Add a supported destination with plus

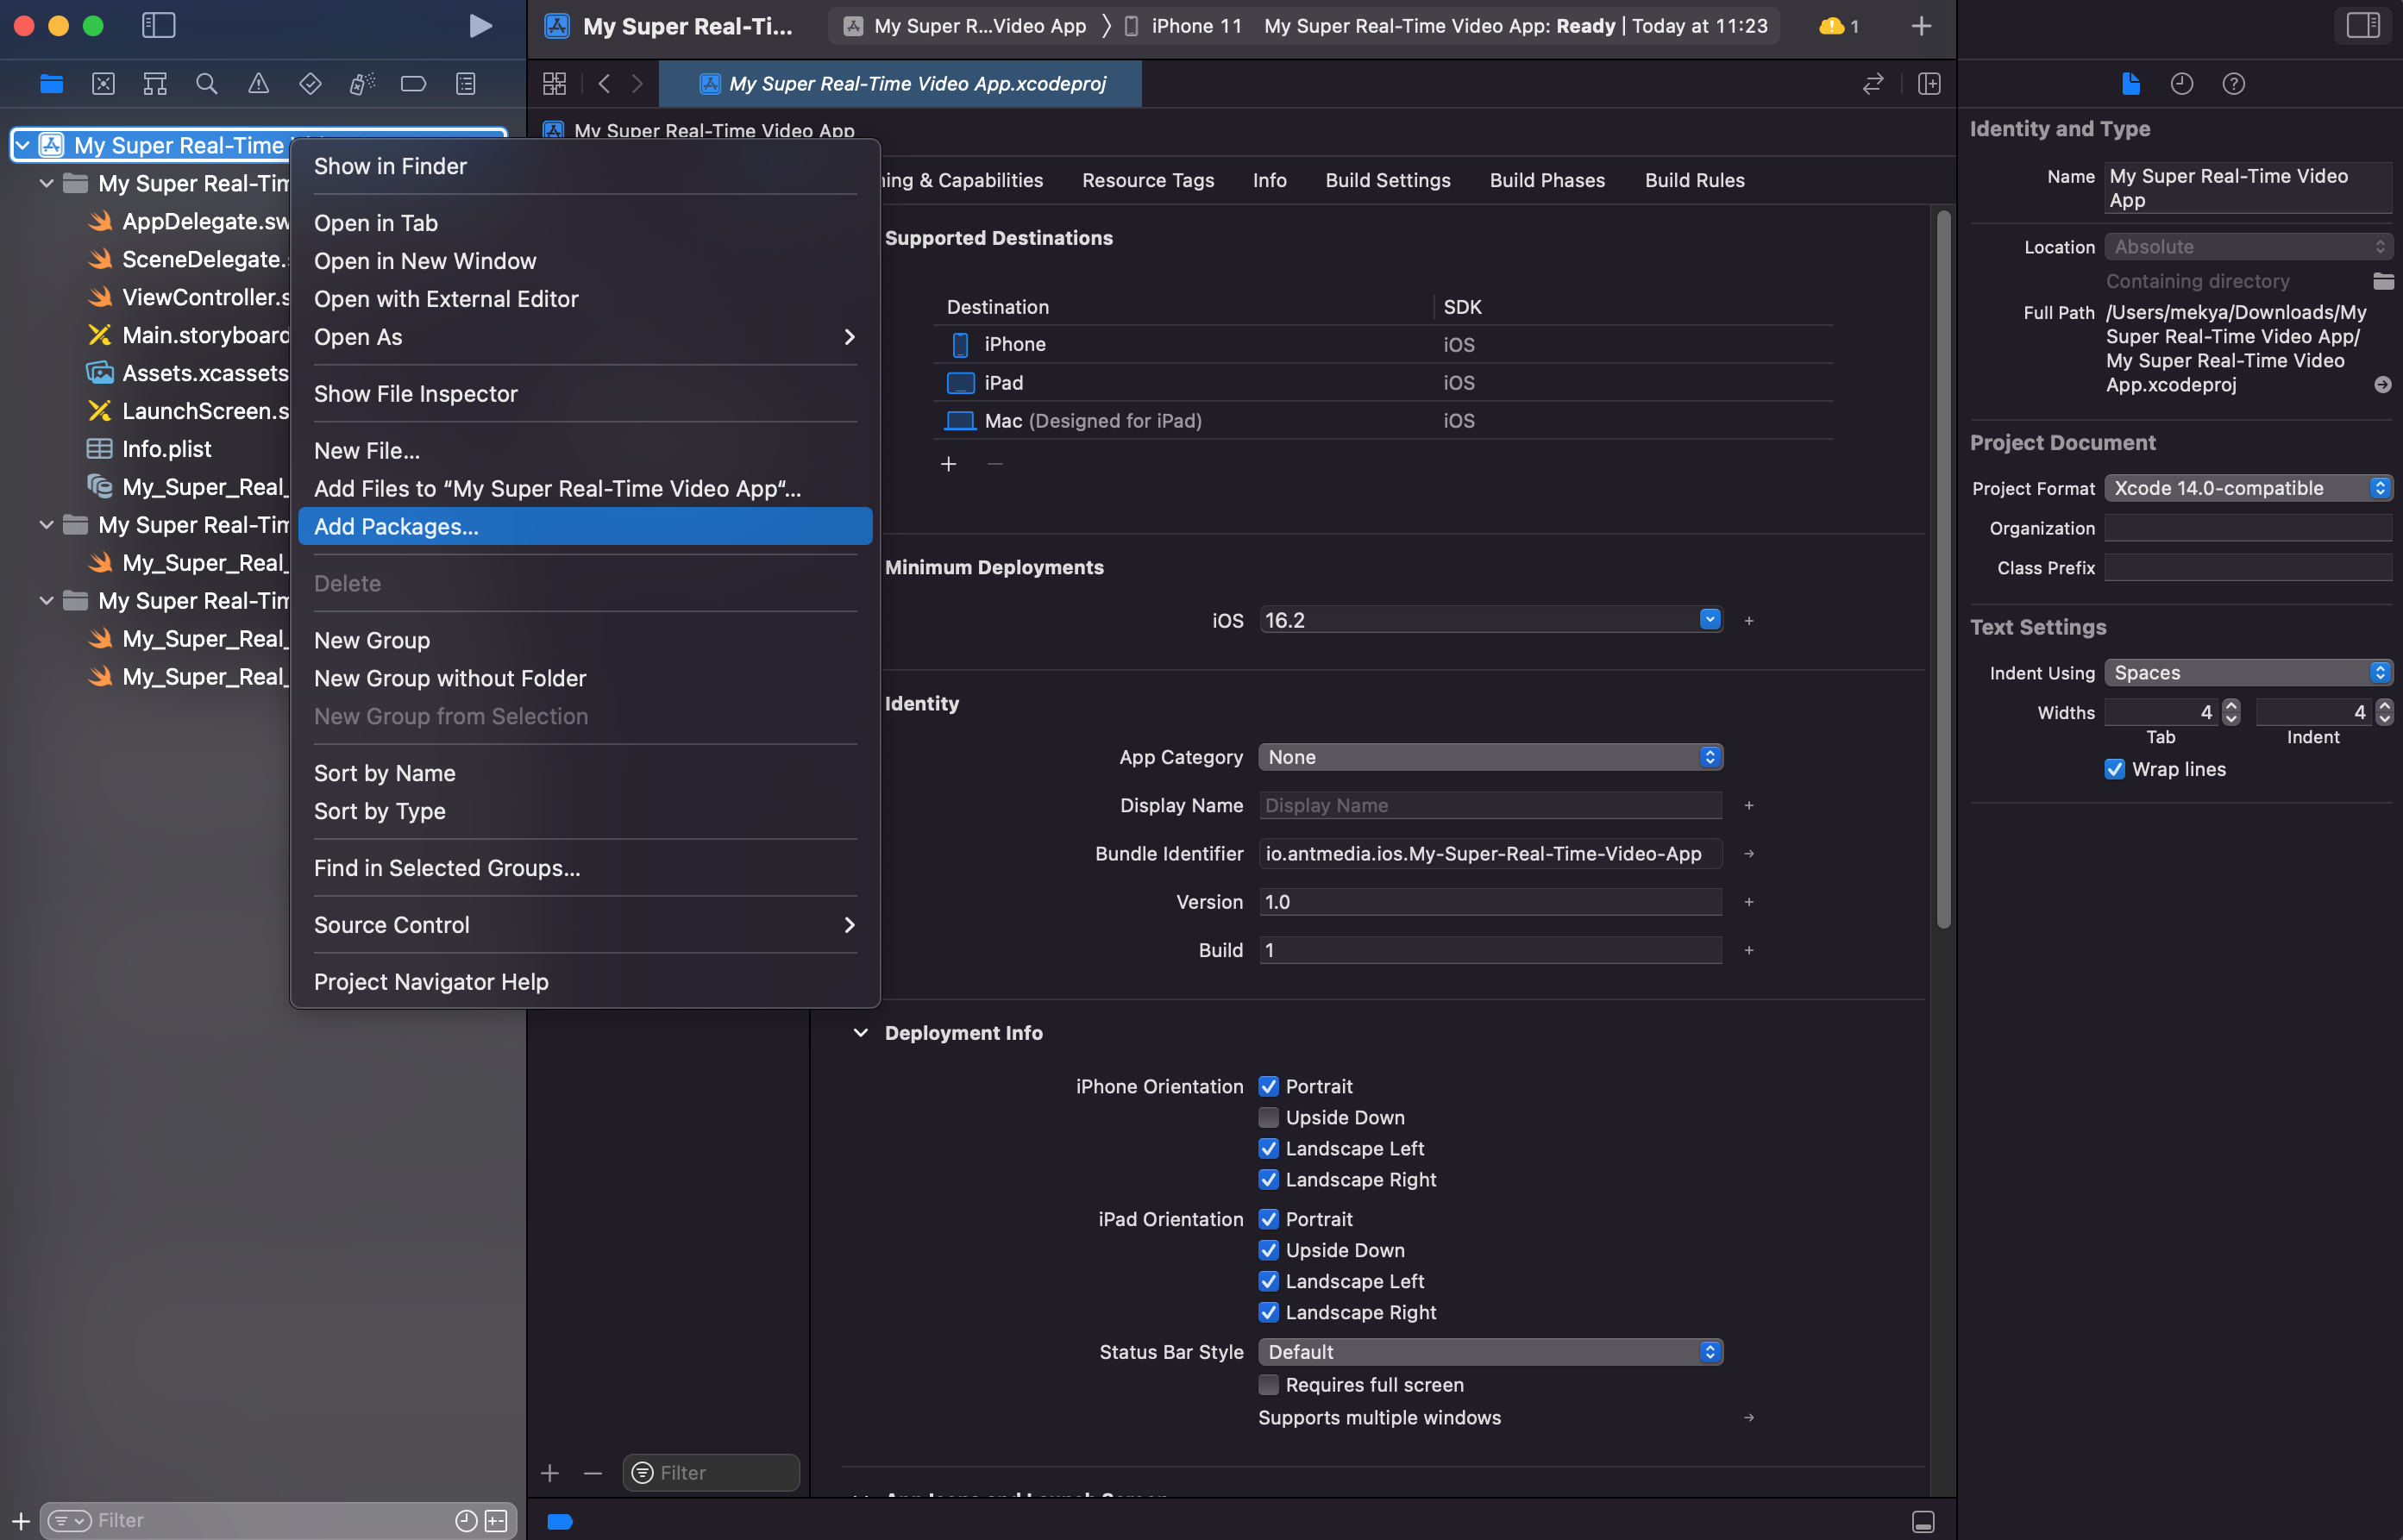tap(948, 464)
